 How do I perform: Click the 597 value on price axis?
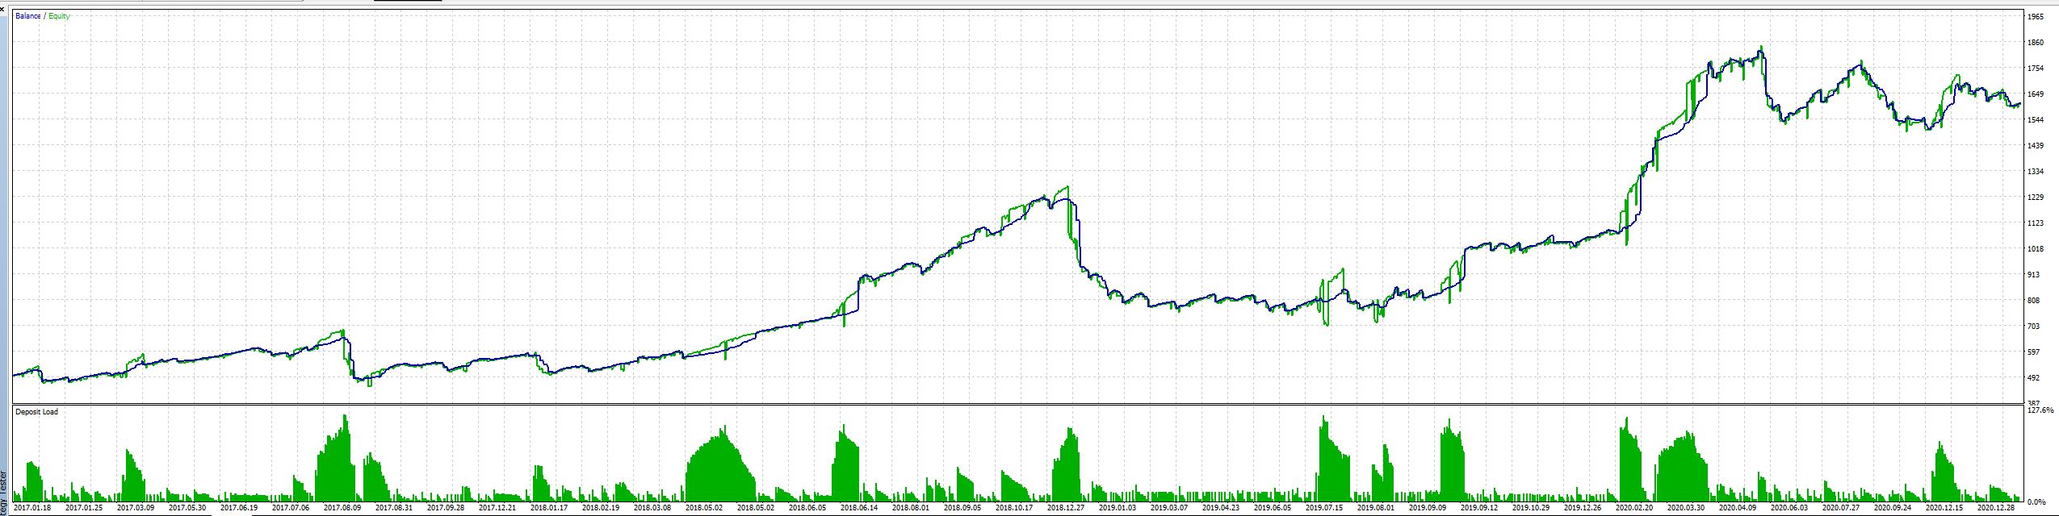(x=2034, y=352)
